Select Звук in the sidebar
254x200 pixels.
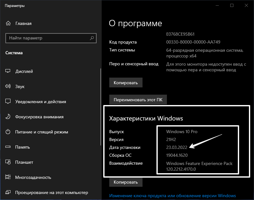[20, 86]
